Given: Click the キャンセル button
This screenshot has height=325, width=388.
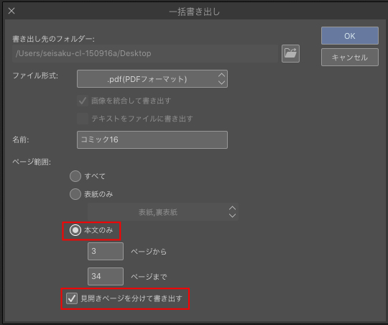Looking at the screenshot, I should tap(350, 58).
